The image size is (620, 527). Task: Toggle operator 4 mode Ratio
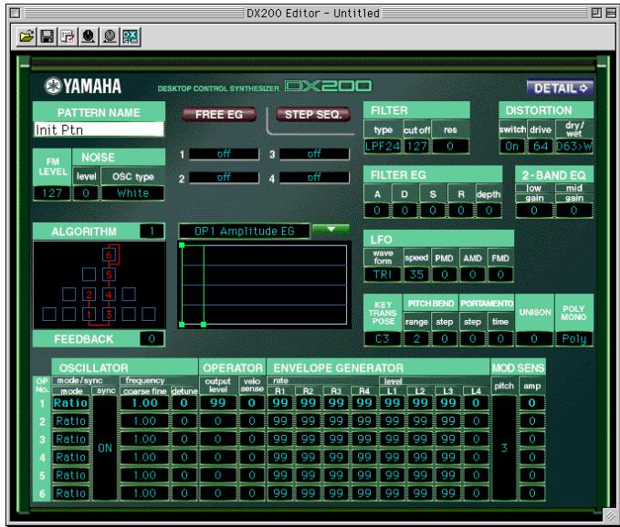[x=71, y=457]
